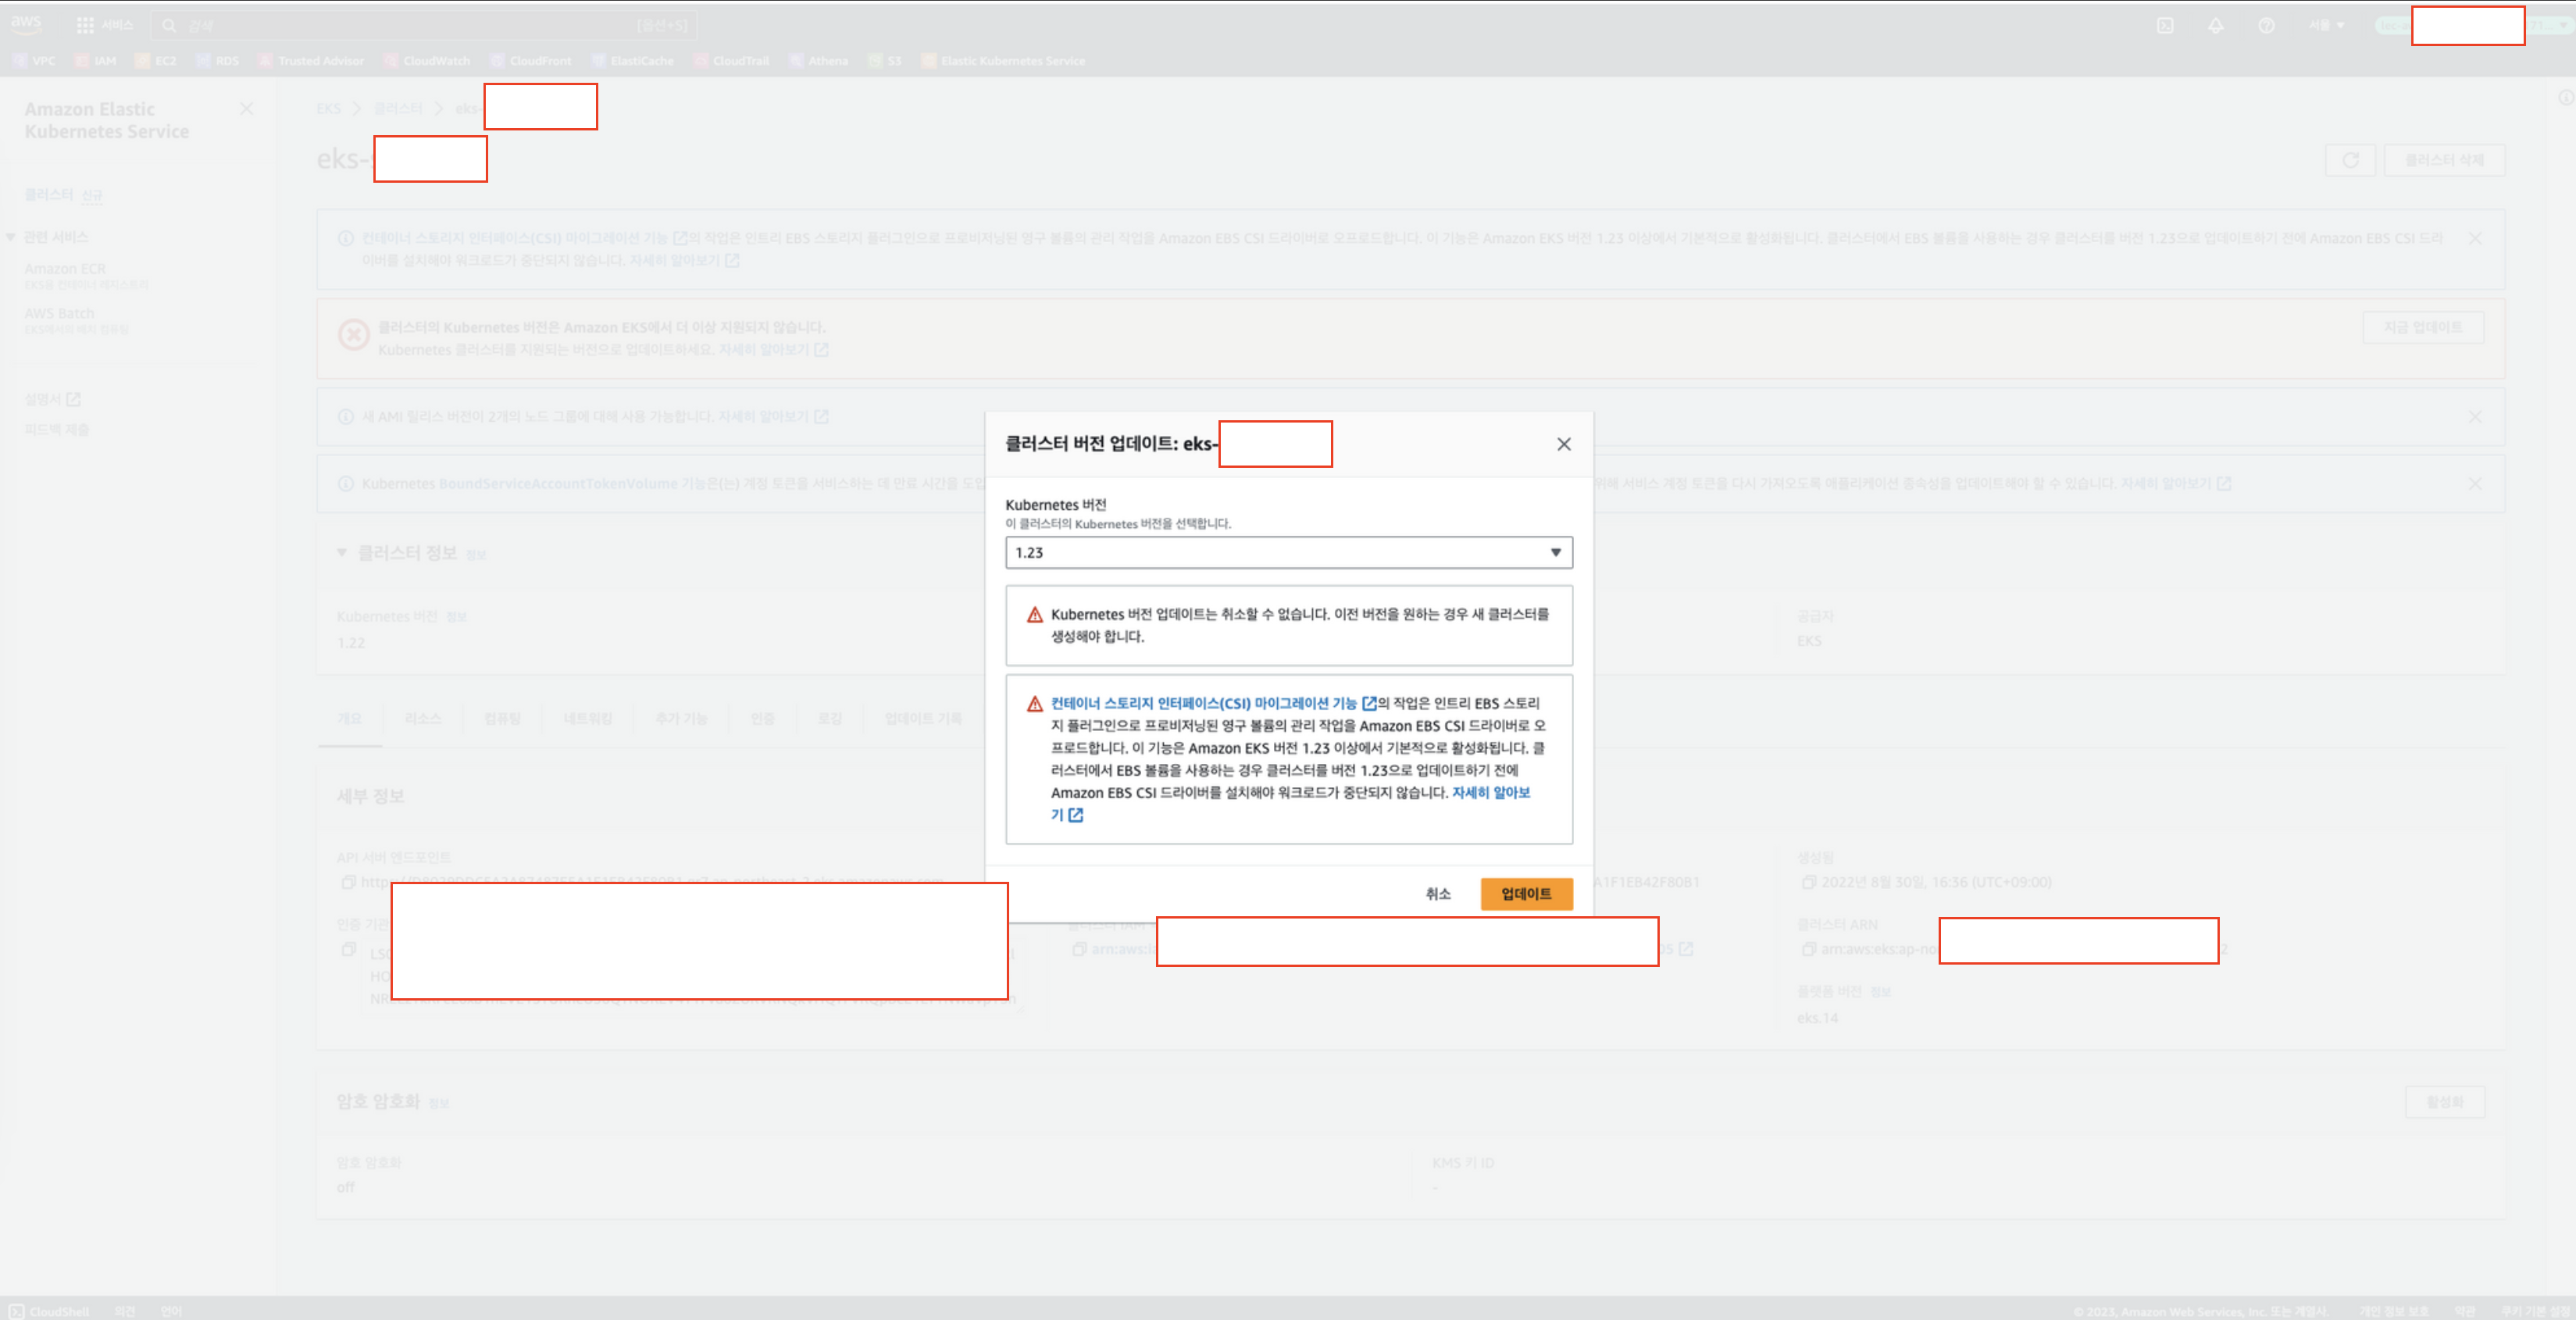Image resolution: width=2576 pixels, height=1320 pixels.
Task: Click the AWS logo home icon
Action: pos(26,23)
